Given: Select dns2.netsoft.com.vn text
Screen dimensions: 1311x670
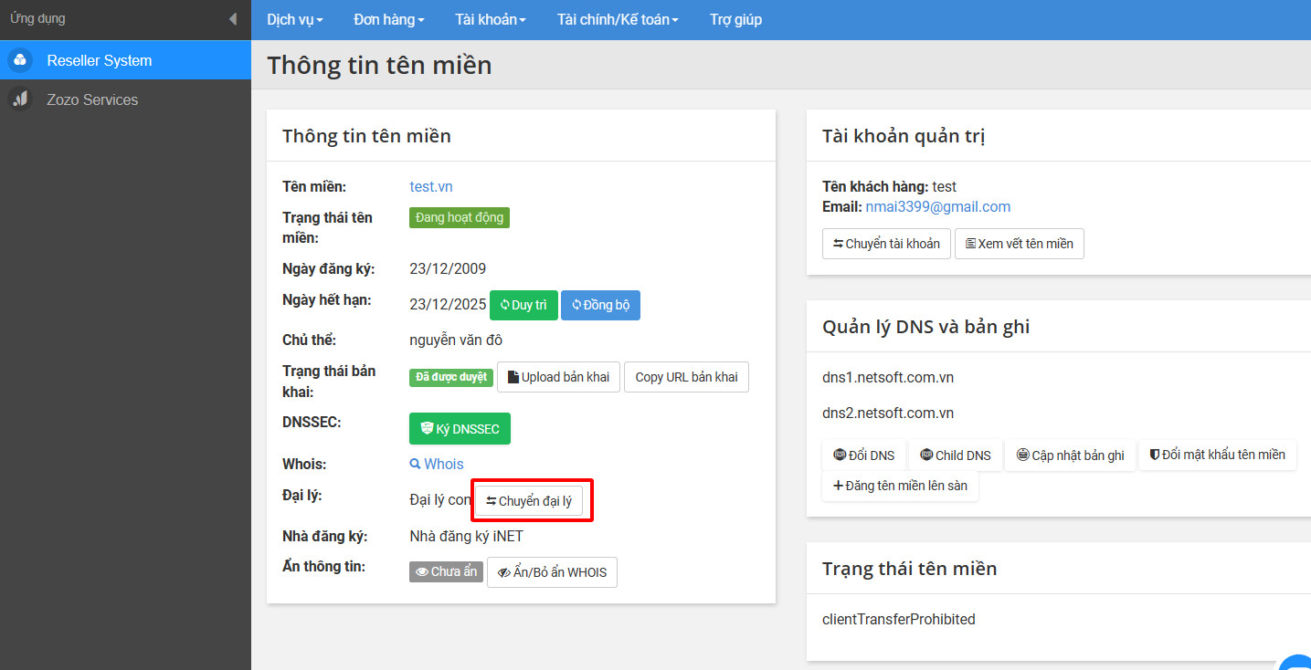Looking at the screenshot, I should coord(888,413).
